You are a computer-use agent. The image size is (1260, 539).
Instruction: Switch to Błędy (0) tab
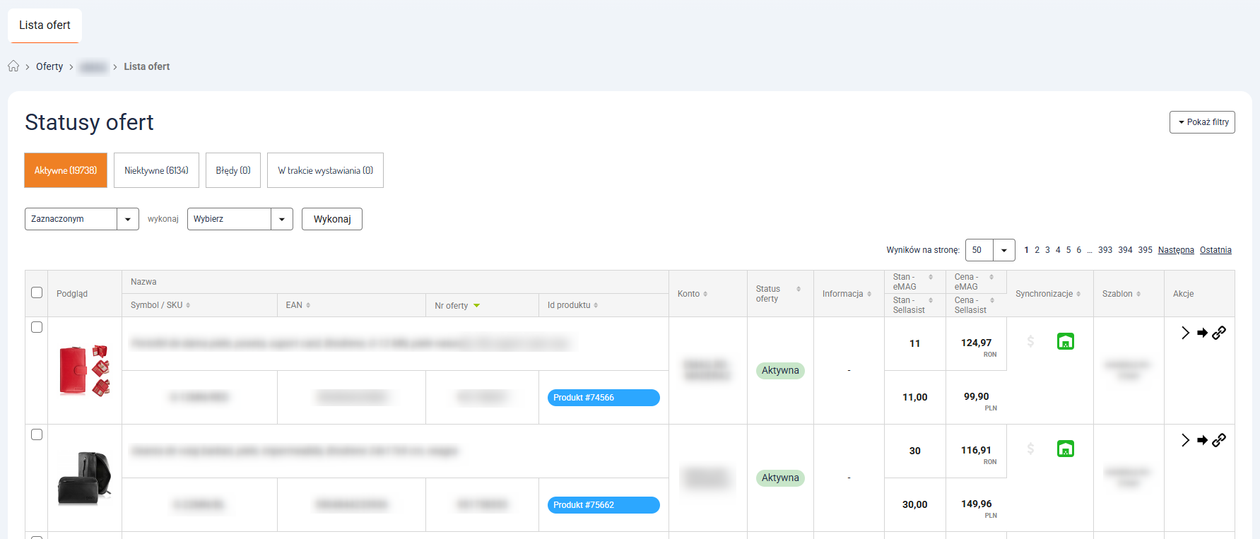click(233, 170)
